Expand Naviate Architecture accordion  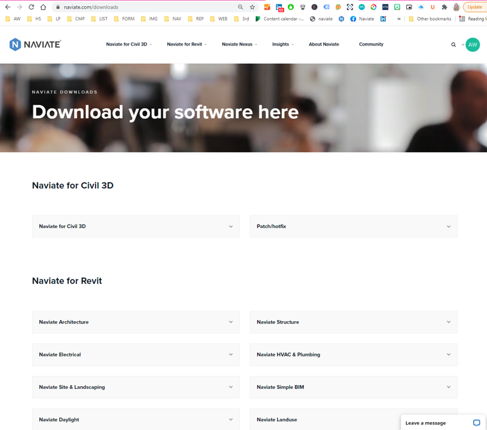[x=136, y=322]
